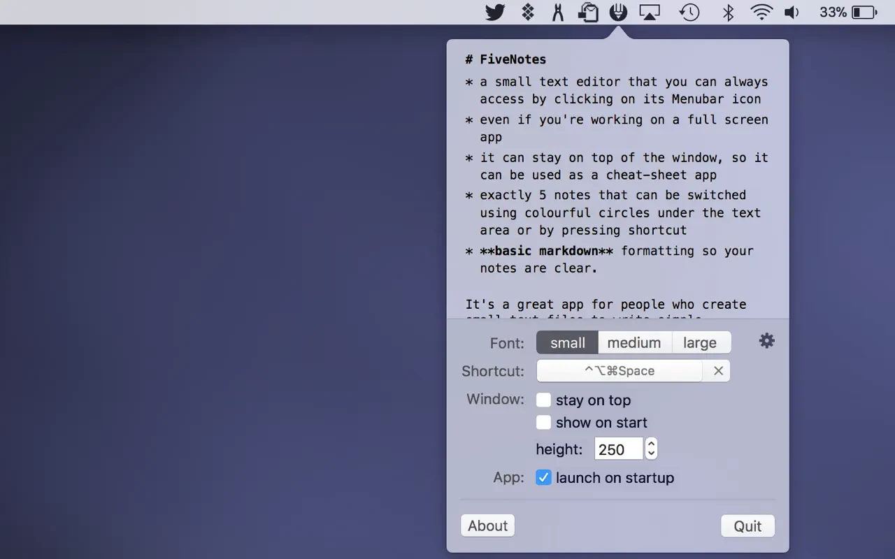The height and width of the screenshot is (559, 895).
Task: Click the Dropbox menu bar icon
Action: click(x=528, y=12)
